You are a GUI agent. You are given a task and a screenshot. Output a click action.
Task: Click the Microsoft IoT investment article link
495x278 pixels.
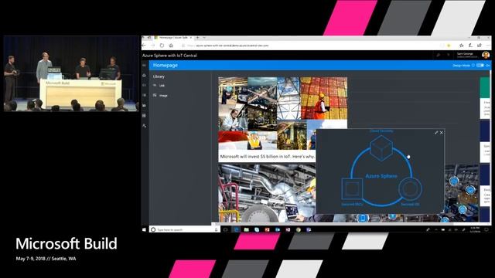click(267, 156)
